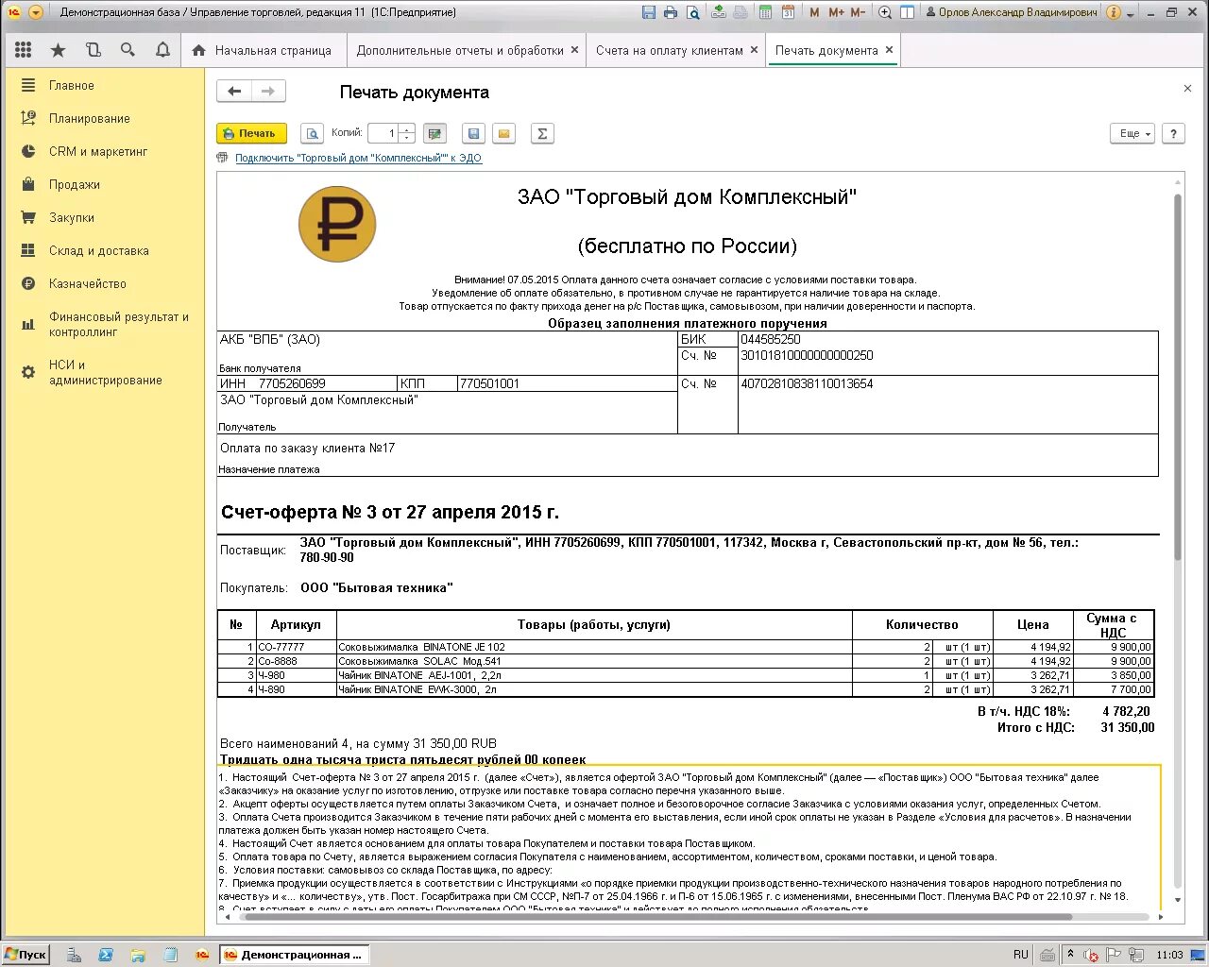1209x967 pixels.
Task: Click the yellow Печать button
Action: tap(251, 133)
